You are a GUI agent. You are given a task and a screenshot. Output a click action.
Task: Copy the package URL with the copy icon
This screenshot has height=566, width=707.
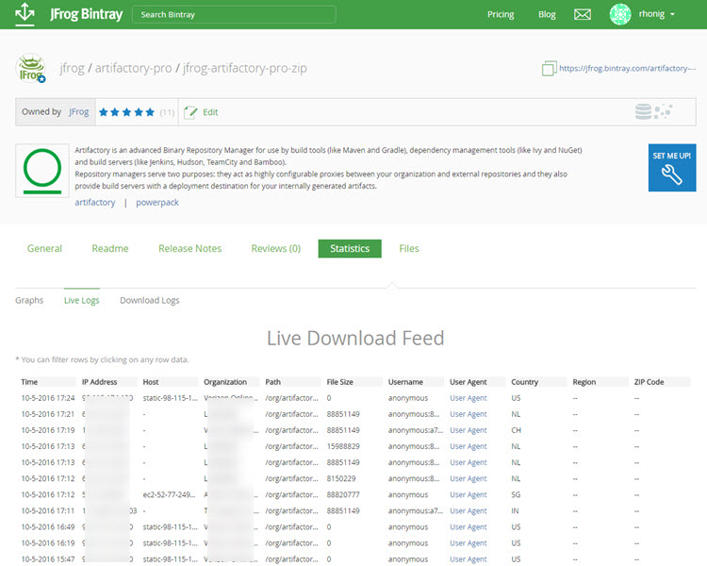pyautogui.click(x=550, y=69)
